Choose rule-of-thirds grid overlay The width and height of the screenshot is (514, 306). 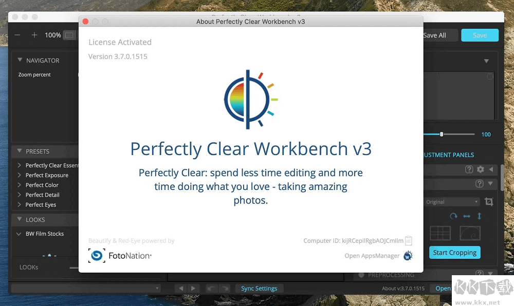[440, 233]
